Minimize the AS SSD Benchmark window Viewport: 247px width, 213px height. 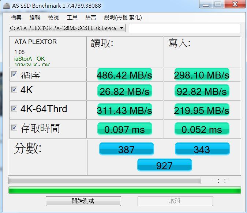point(204,4)
